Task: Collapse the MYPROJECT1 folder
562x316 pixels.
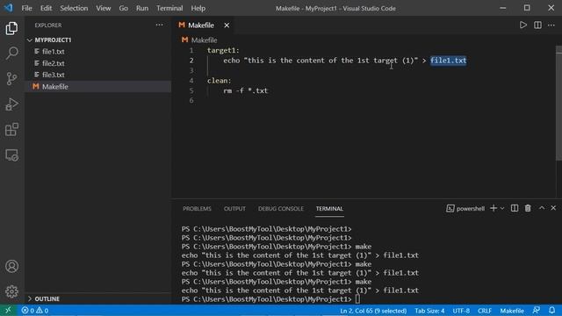Action: [97, 39]
